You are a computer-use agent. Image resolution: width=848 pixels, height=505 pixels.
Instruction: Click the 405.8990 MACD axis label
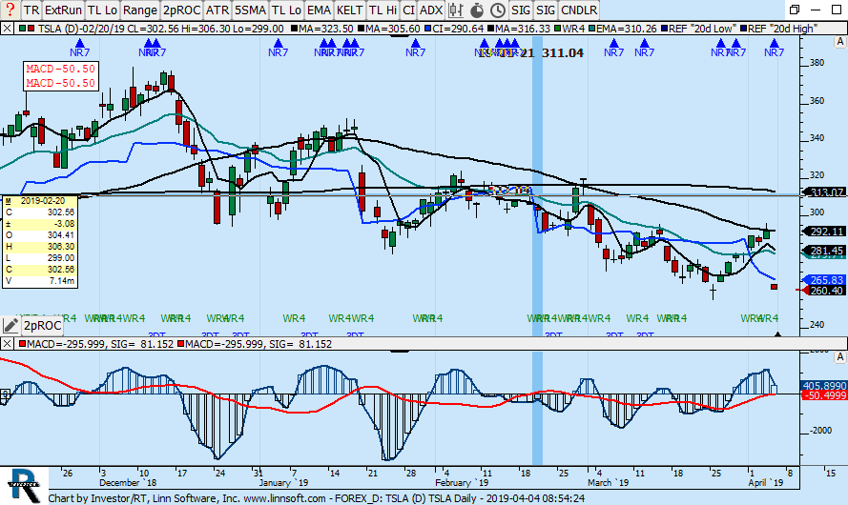click(824, 386)
